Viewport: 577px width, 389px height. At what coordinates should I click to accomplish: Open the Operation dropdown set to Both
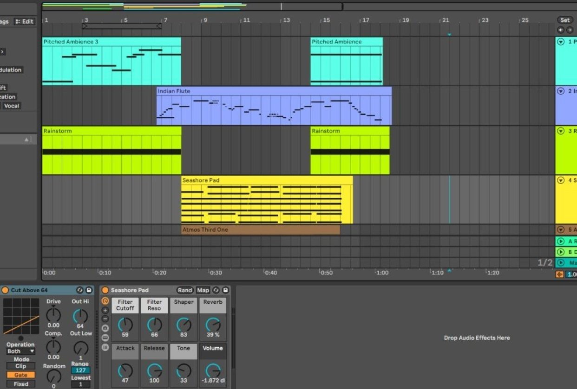click(x=21, y=351)
